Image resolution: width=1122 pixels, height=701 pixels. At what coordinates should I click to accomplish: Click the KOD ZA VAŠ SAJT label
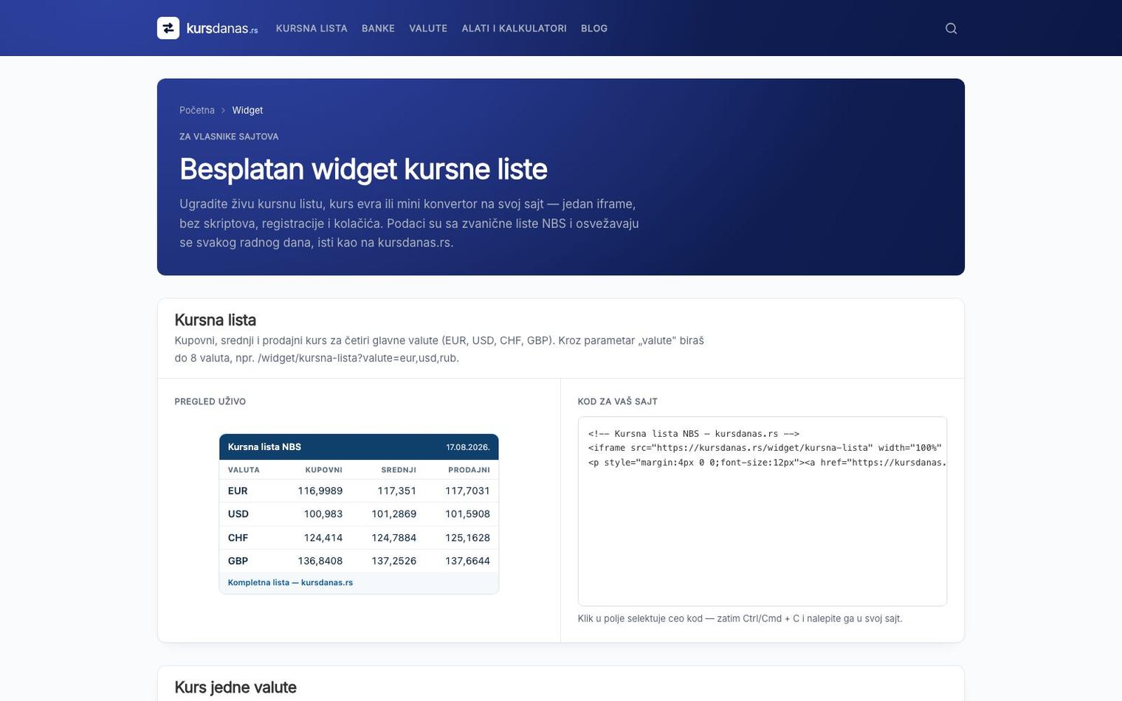point(618,401)
